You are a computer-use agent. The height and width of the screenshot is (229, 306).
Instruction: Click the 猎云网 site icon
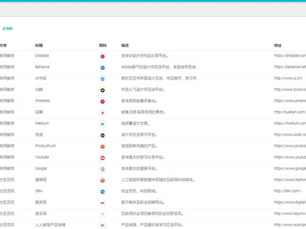click(x=103, y=214)
